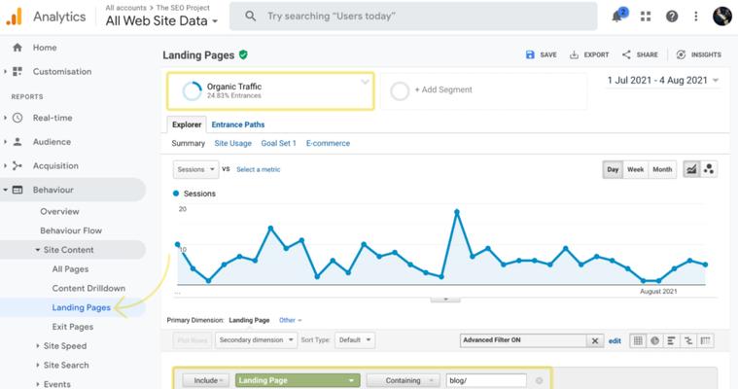738x389 pixels.
Task: Open the Google apps grid icon
Action: click(646, 17)
